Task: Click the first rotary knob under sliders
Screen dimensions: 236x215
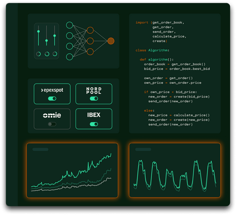Action: pyautogui.click(x=39, y=54)
